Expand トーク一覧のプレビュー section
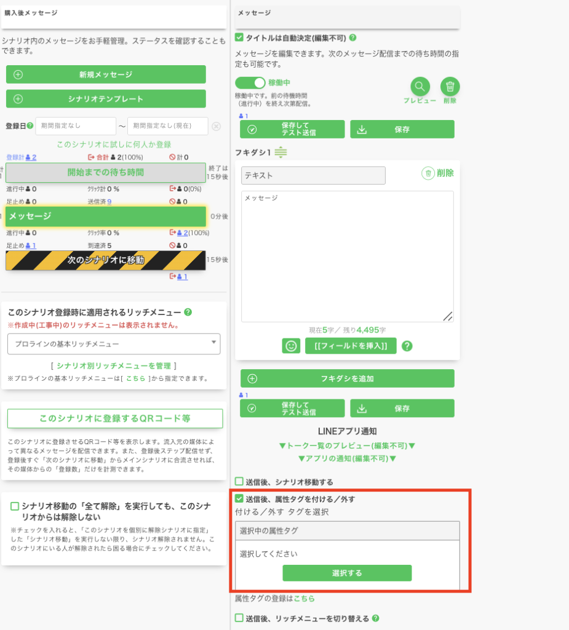Image resolution: width=569 pixels, height=630 pixels. [347, 445]
